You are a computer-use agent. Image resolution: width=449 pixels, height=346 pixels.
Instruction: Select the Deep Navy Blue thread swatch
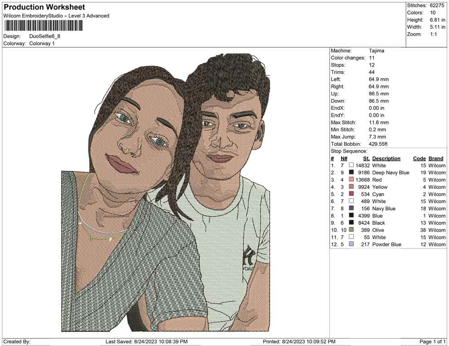point(351,173)
